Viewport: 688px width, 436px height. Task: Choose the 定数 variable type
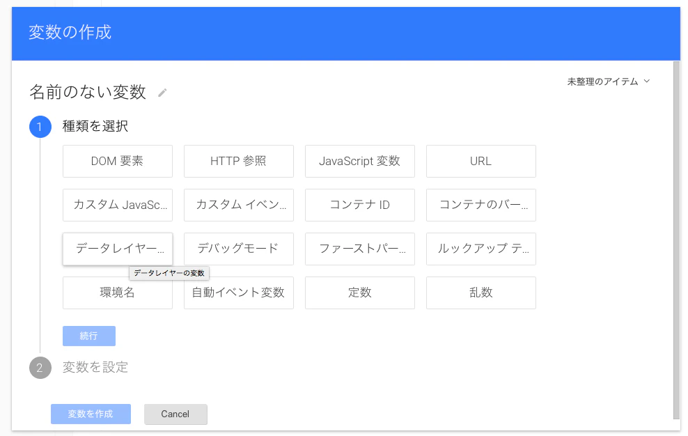[360, 293]
